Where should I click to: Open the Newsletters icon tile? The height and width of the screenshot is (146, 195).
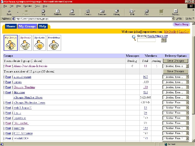pos(54,43)
